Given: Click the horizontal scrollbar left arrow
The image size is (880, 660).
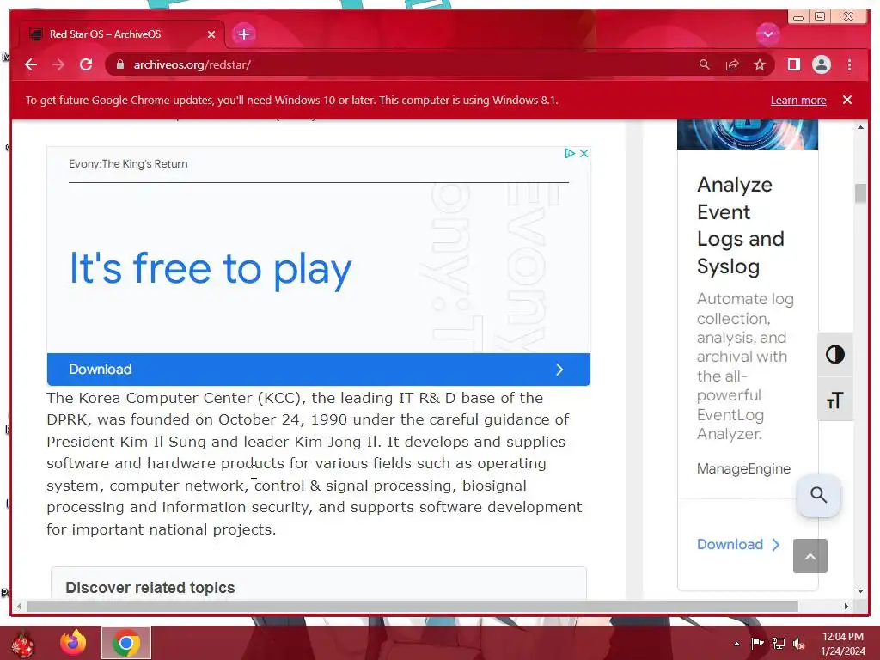Looking at the screenshot, I should [x=20, y=606].
